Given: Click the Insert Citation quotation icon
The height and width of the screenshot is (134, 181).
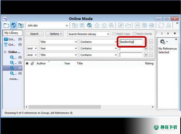Looking at the screenshot, I should point(137,25).
